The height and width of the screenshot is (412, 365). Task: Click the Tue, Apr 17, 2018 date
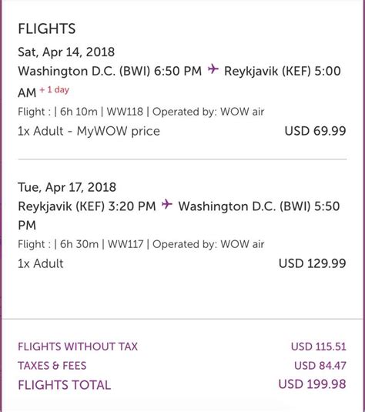(x=67, y=187)
